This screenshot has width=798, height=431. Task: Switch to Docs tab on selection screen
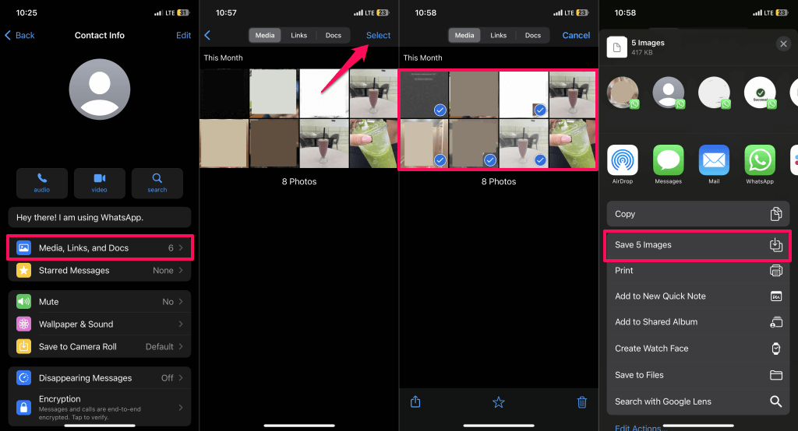533,35
